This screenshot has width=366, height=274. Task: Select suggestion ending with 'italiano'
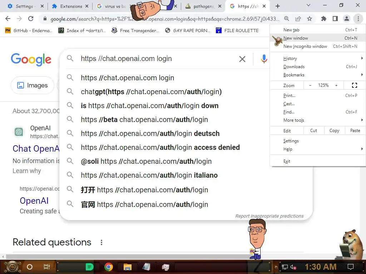(x=149, y=175)
